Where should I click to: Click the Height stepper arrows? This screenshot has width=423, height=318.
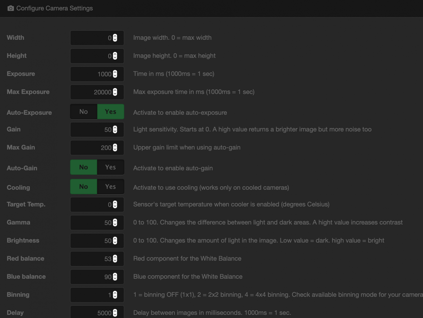[115, 56]
